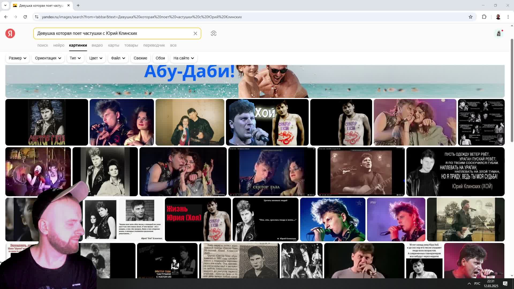This screenshot has width=514, height=289.
Task: Click the browser address bar URL
Action: click(x=142, y=17)
